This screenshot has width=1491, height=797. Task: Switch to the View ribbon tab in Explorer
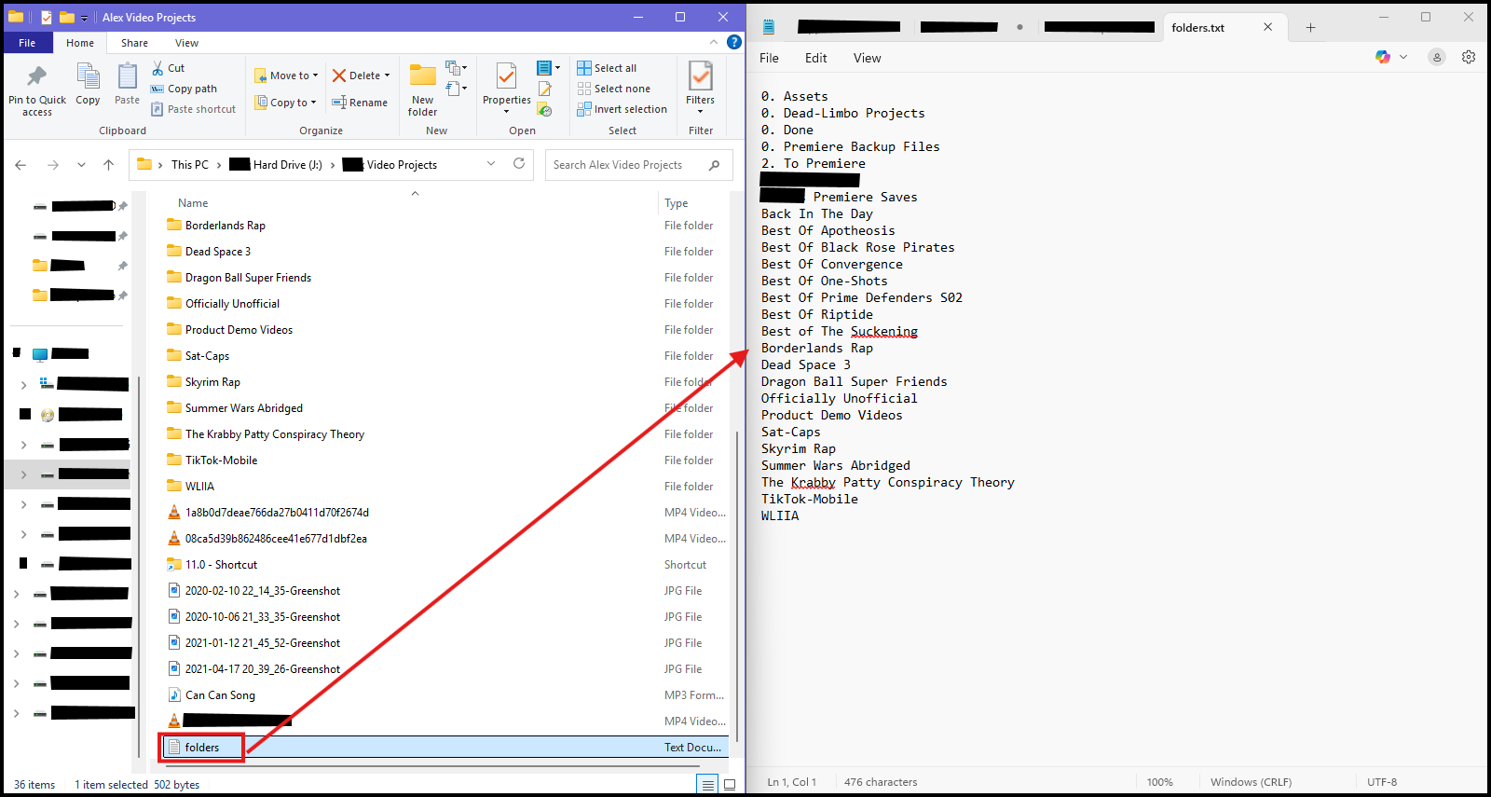pyautogui.click(x=186, y=43)
